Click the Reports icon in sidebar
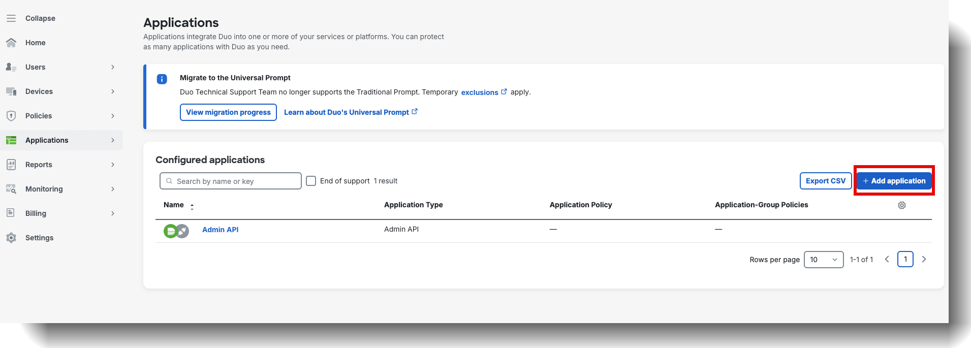Viewport: 971px width, 348px height. [x=11, y=165]
